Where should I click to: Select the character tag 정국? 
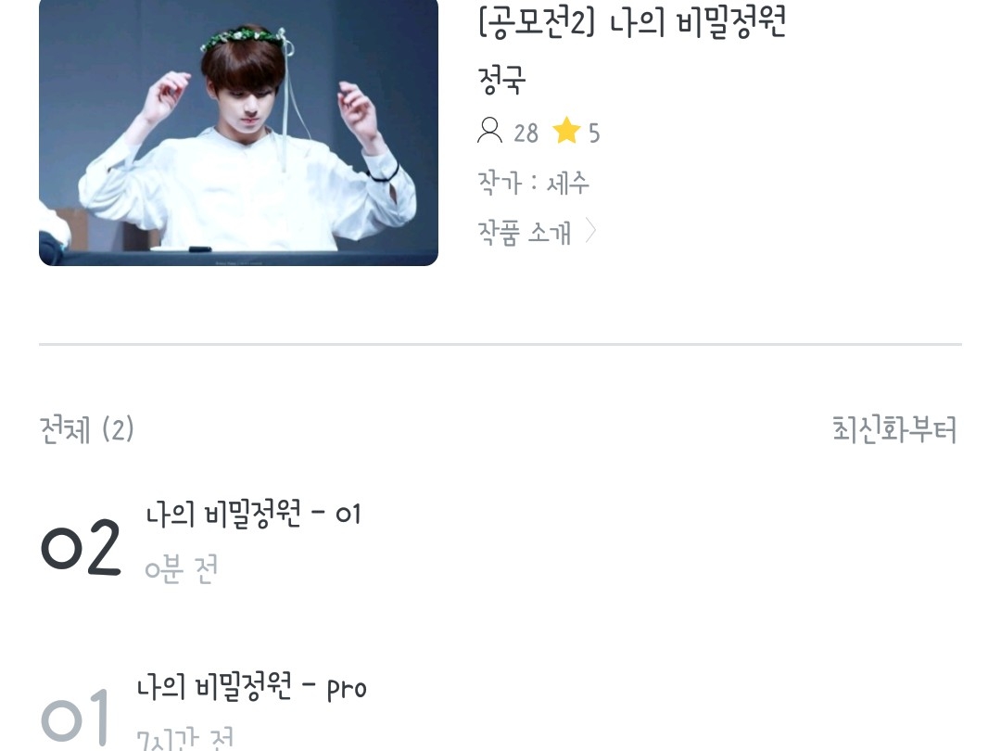[501, 80]
